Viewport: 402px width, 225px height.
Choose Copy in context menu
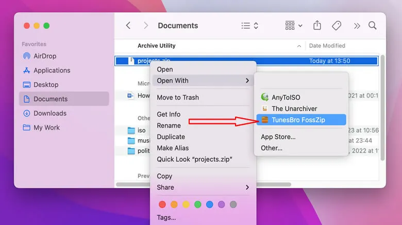pyautogui.click(x=203, y=176)
